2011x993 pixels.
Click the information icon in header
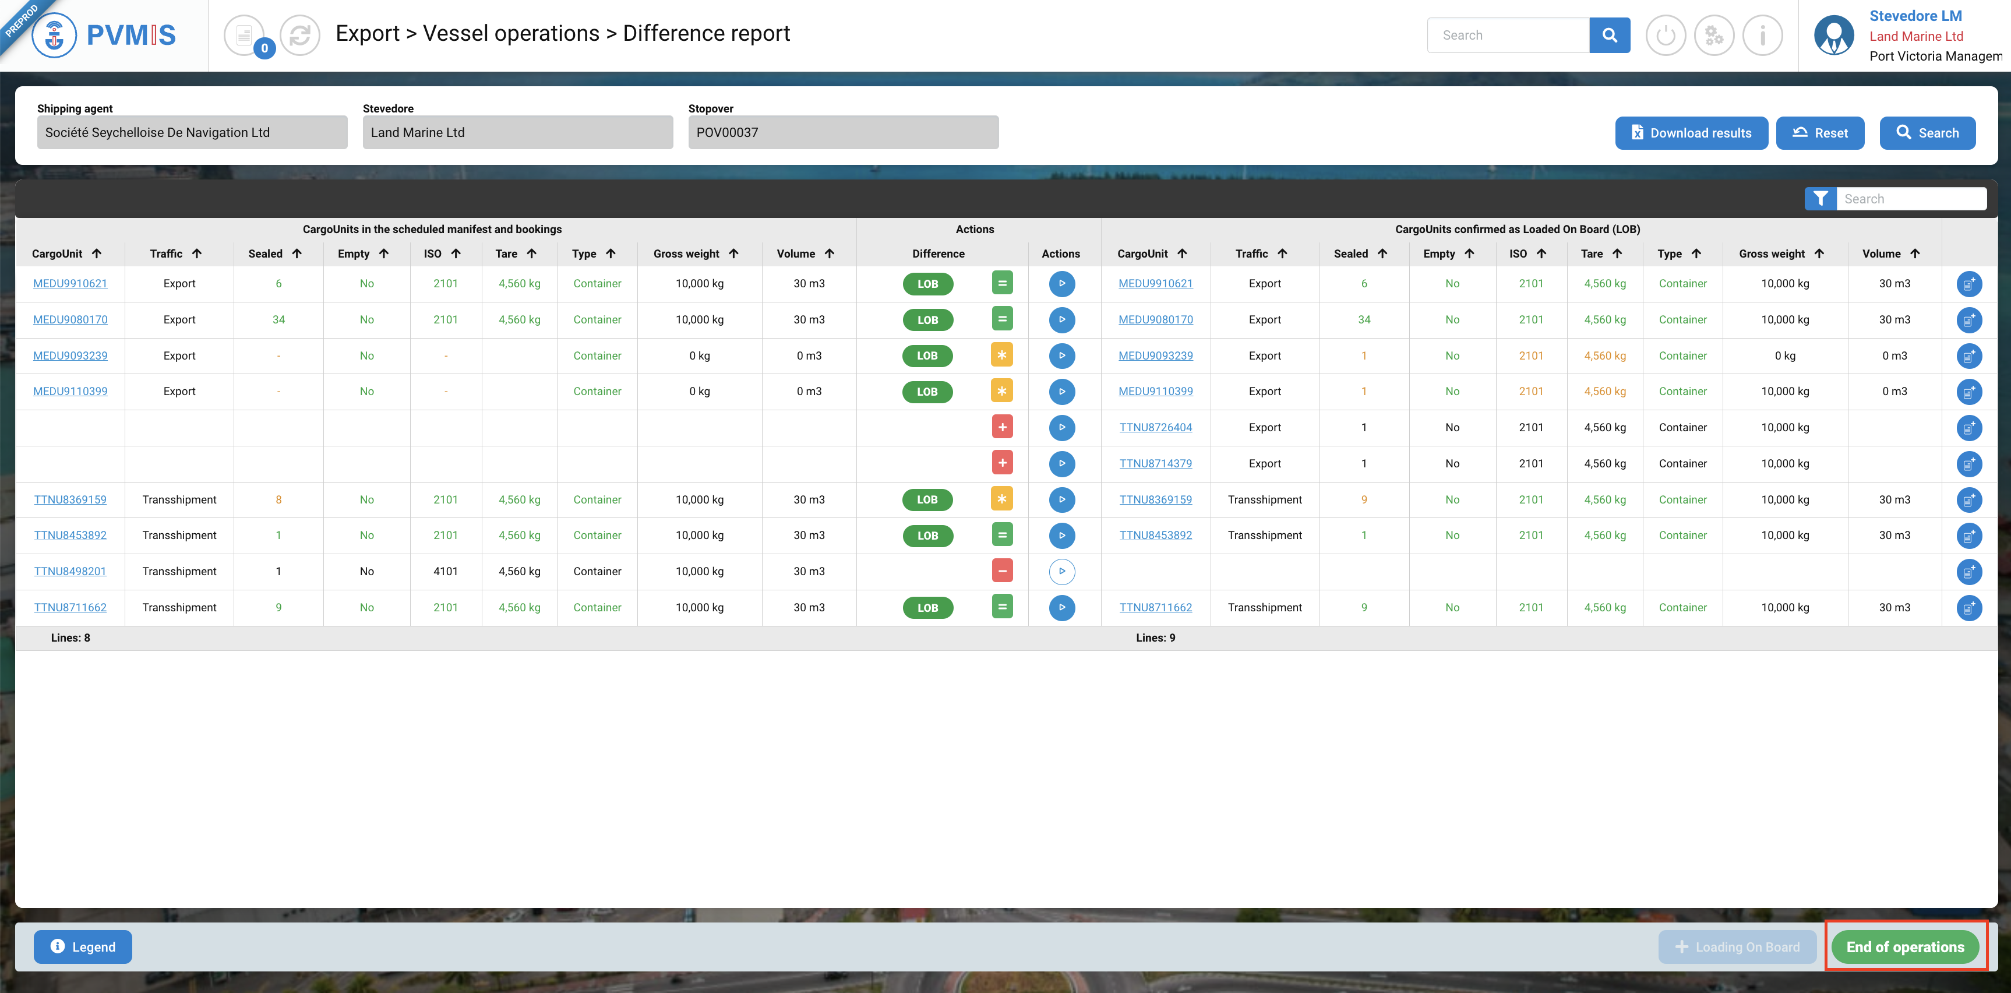pos(1762,35)
